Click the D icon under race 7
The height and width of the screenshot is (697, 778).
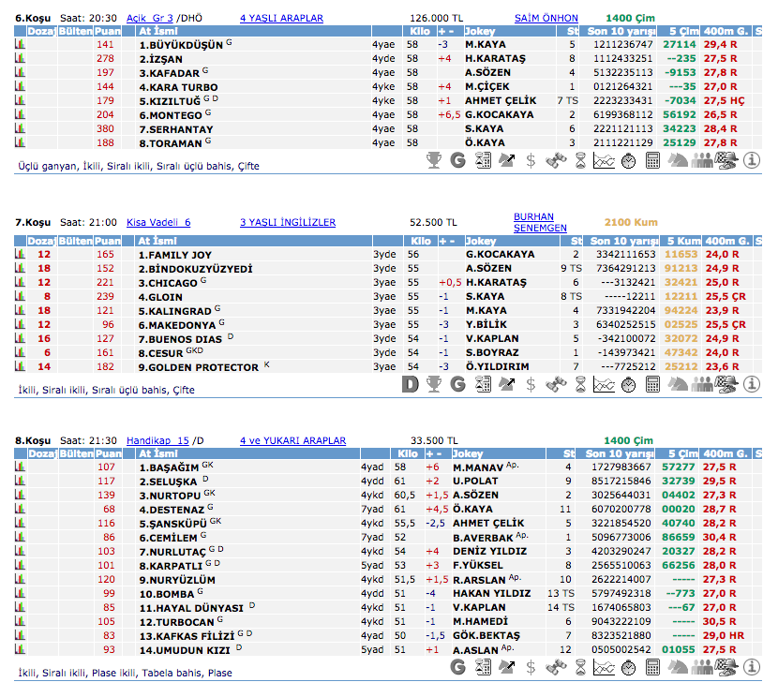[410, 384]
